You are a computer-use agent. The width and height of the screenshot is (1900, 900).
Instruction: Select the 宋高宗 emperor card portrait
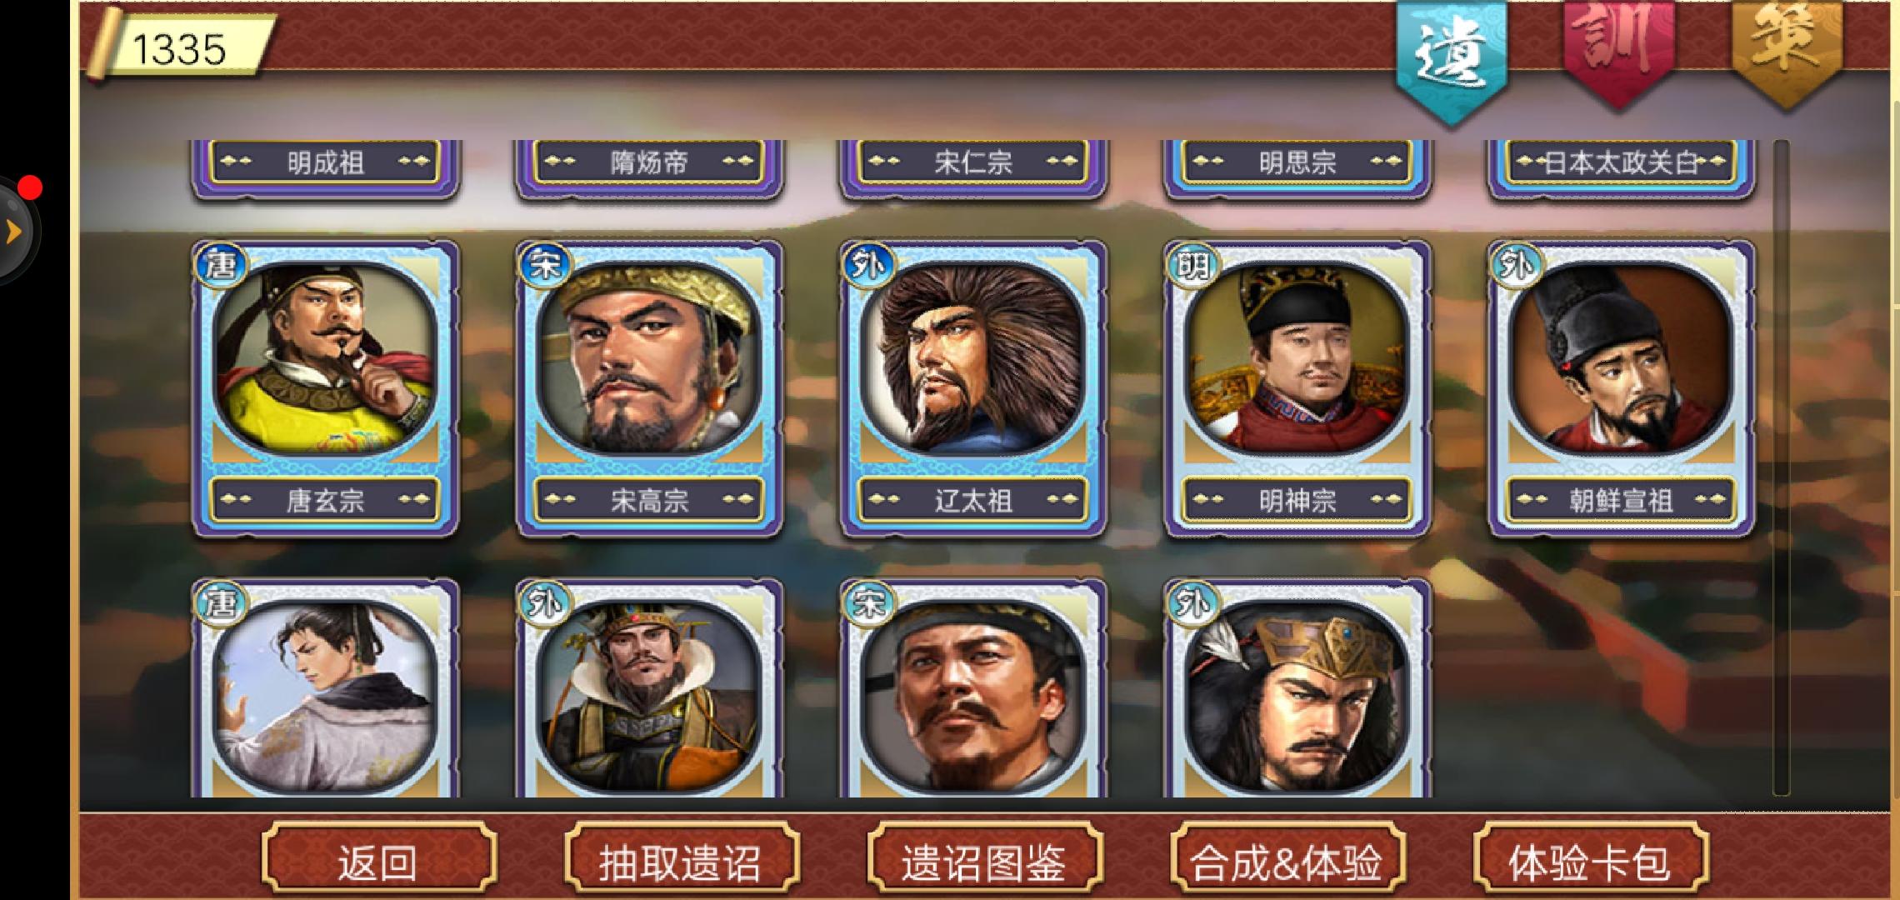649,358
